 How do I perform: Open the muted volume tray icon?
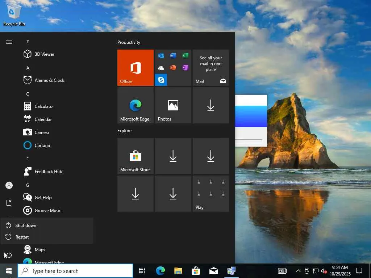pos(324,271)
